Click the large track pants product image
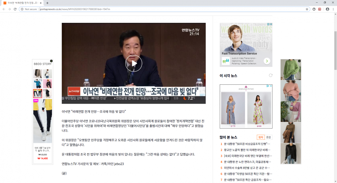Image resolution: width=337 pixels, height=183 pixels. click(x=42, y=121)
